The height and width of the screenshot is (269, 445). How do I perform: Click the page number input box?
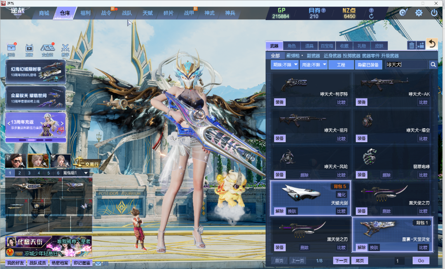pos(400,261)
